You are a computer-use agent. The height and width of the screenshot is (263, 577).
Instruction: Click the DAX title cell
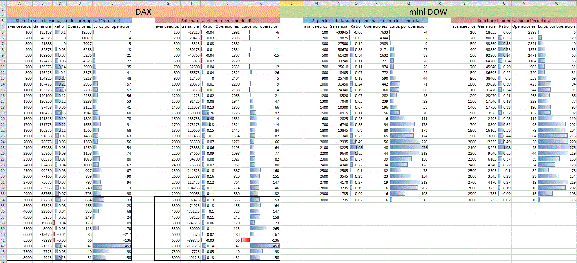(143, 12)
